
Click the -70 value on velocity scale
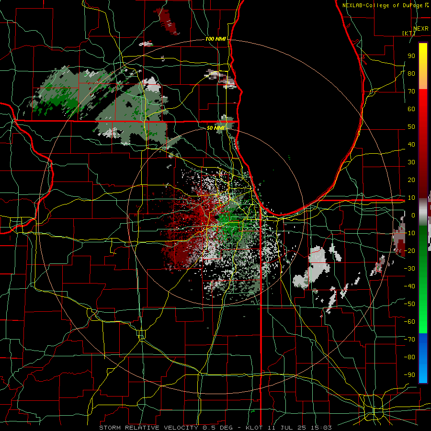pyautogui.click(x=409, y=339)
